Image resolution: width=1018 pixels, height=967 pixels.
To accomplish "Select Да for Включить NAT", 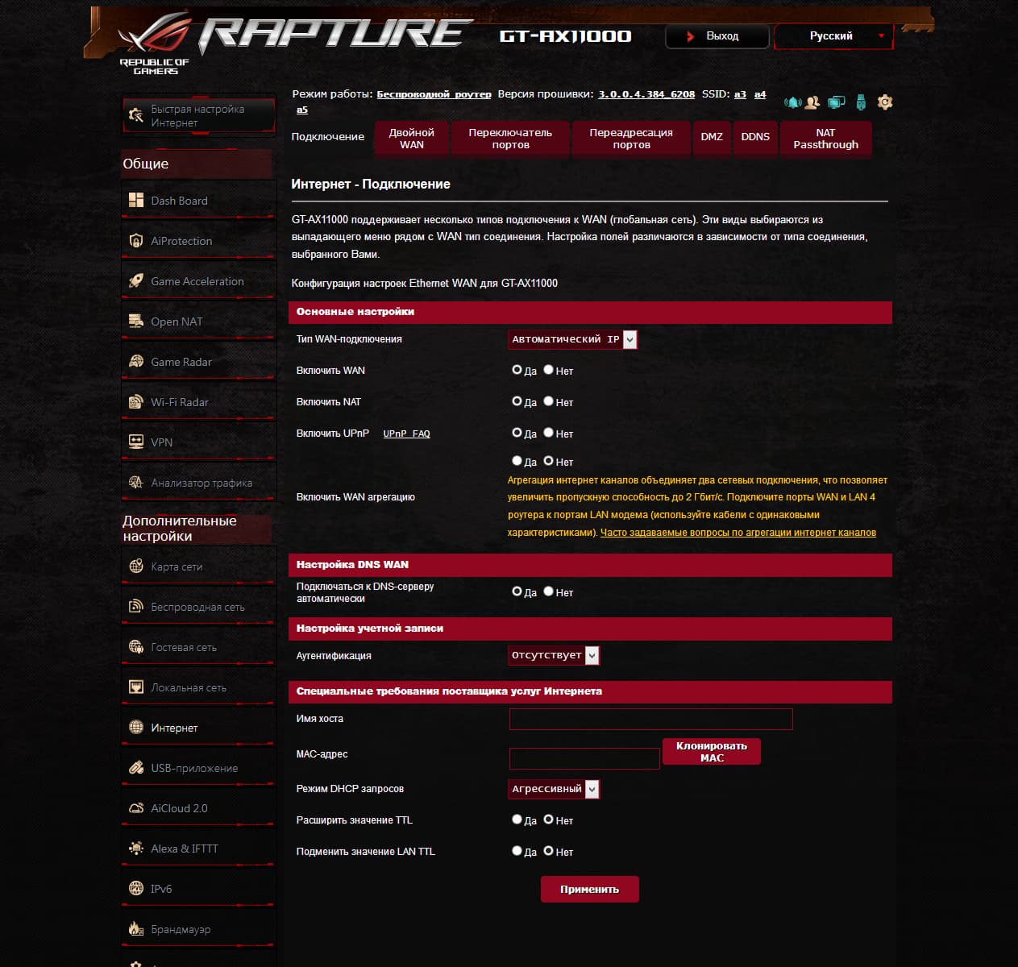I will pyautogui.click(x=517, y=401).
